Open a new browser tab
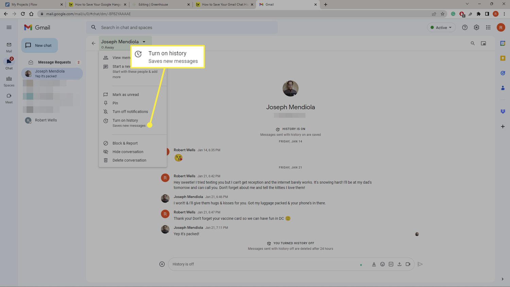Screen dimensions: 510x287 tap(325, 4)
